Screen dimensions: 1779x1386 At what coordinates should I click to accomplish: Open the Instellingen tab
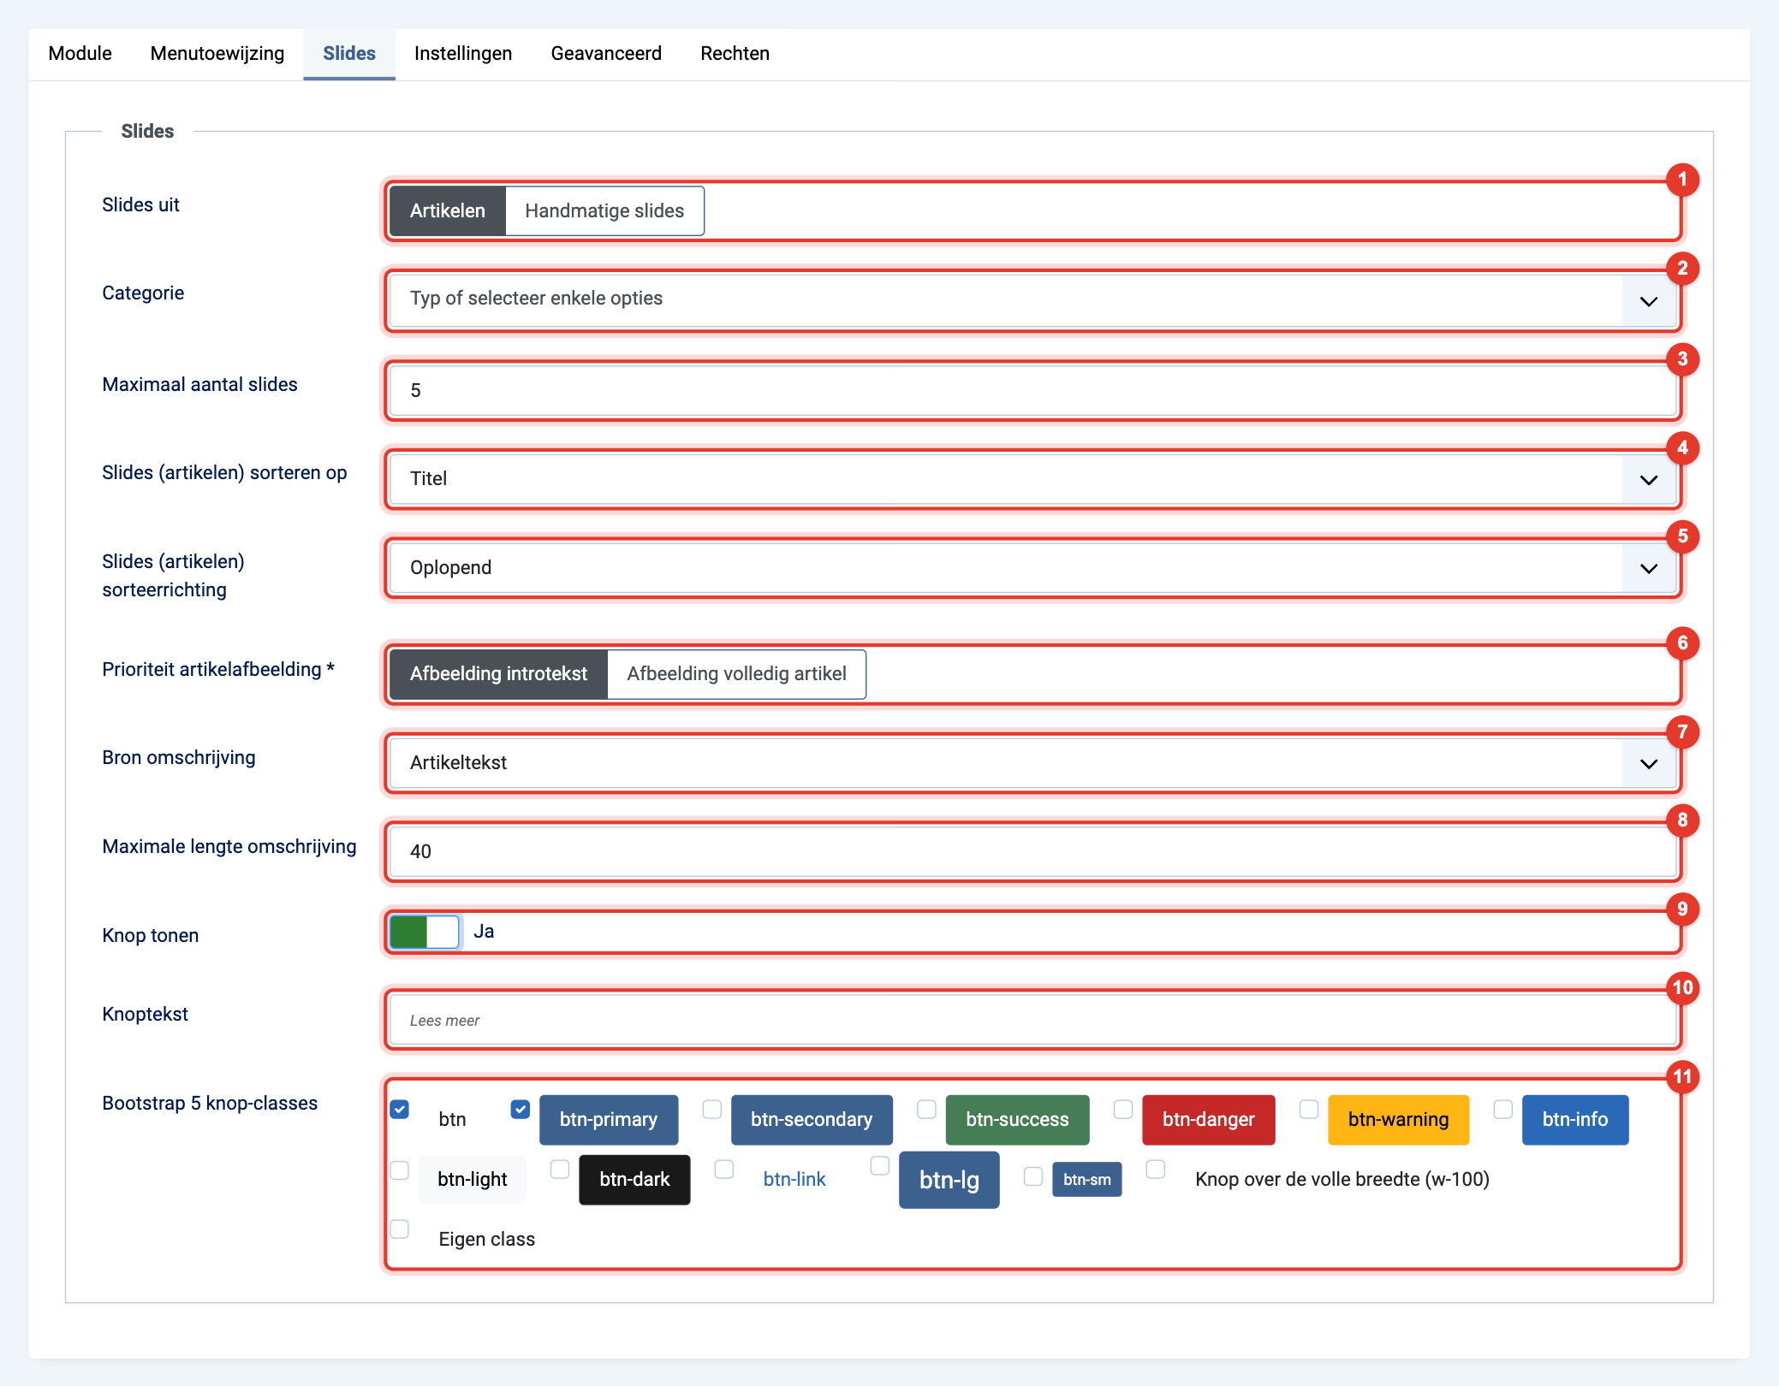(x=463, y=53)
